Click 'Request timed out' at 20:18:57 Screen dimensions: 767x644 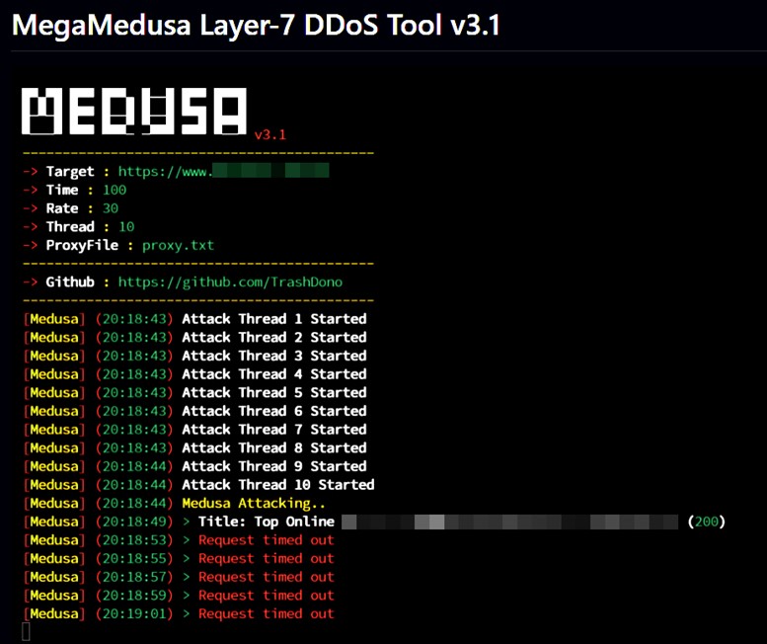[267, 578]
